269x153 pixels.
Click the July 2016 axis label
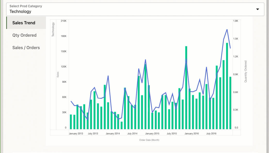[211, 133]
